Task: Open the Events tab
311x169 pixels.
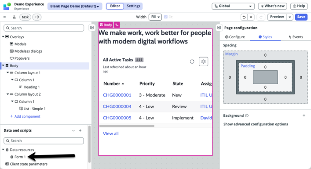Action: click(x=296, y=37)
